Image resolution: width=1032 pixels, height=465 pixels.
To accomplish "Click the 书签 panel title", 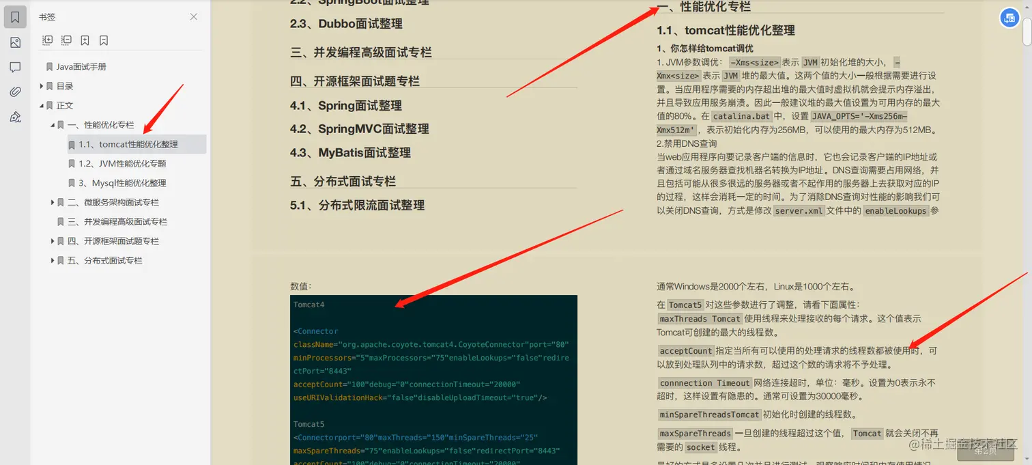I will pyautogui.click(x=47, y=16).
